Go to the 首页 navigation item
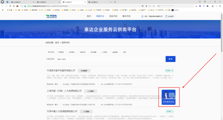The image size is (223, 120). 89,16
